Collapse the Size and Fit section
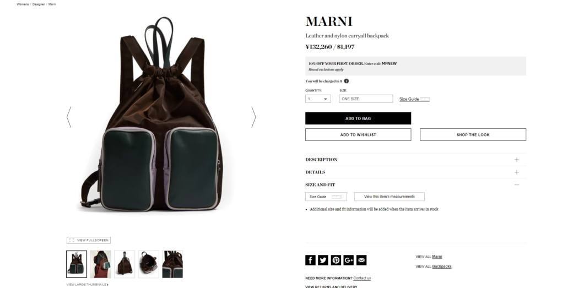Screen dimensions: 584x288 (415, 185)
